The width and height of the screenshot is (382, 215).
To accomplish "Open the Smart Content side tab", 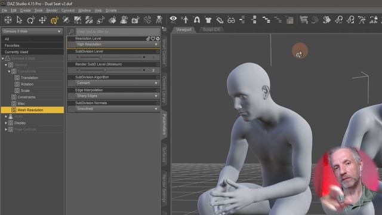I will (164, 52).
